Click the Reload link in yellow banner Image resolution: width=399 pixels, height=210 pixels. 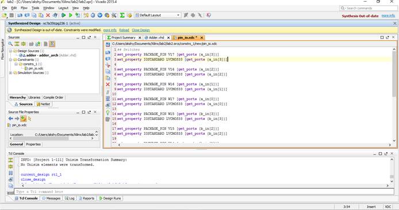coord(124,30)
